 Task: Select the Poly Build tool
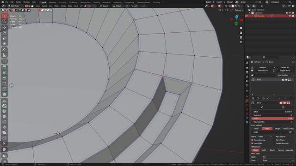coord(4,94)
